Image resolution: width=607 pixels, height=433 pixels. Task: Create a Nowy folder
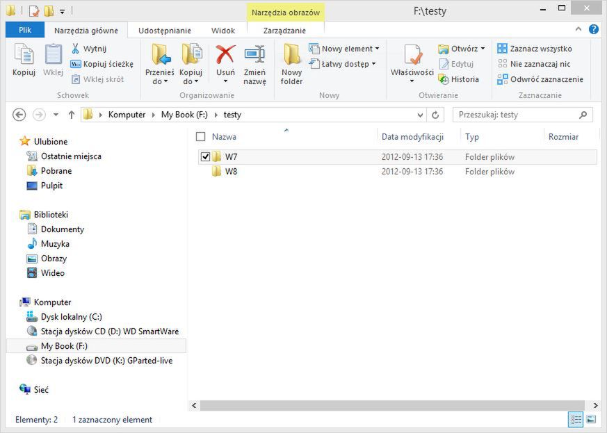[291, 64]
